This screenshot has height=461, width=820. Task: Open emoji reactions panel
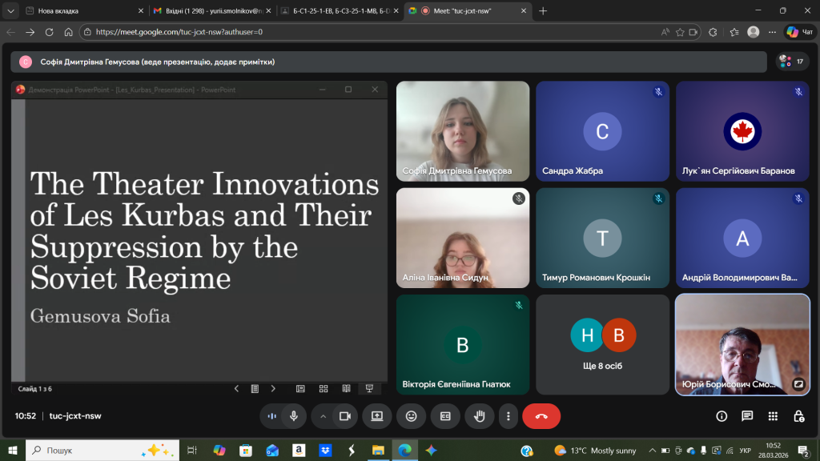(411, 416)
